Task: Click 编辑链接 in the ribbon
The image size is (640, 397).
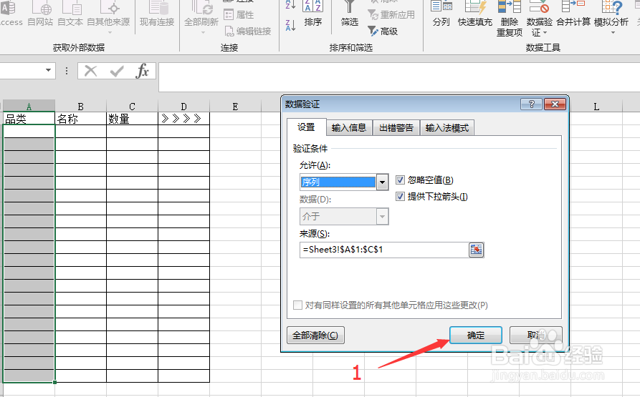Action: pyautogui.click(x=248, y=31)
